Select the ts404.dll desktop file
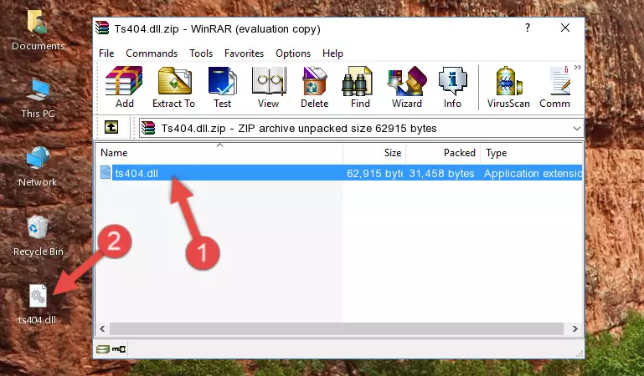644x376 pixels. pyautogui.click(x=38, y=304)
